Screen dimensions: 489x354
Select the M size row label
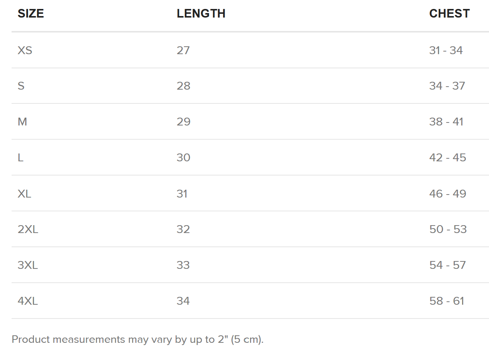pos(22,122)
